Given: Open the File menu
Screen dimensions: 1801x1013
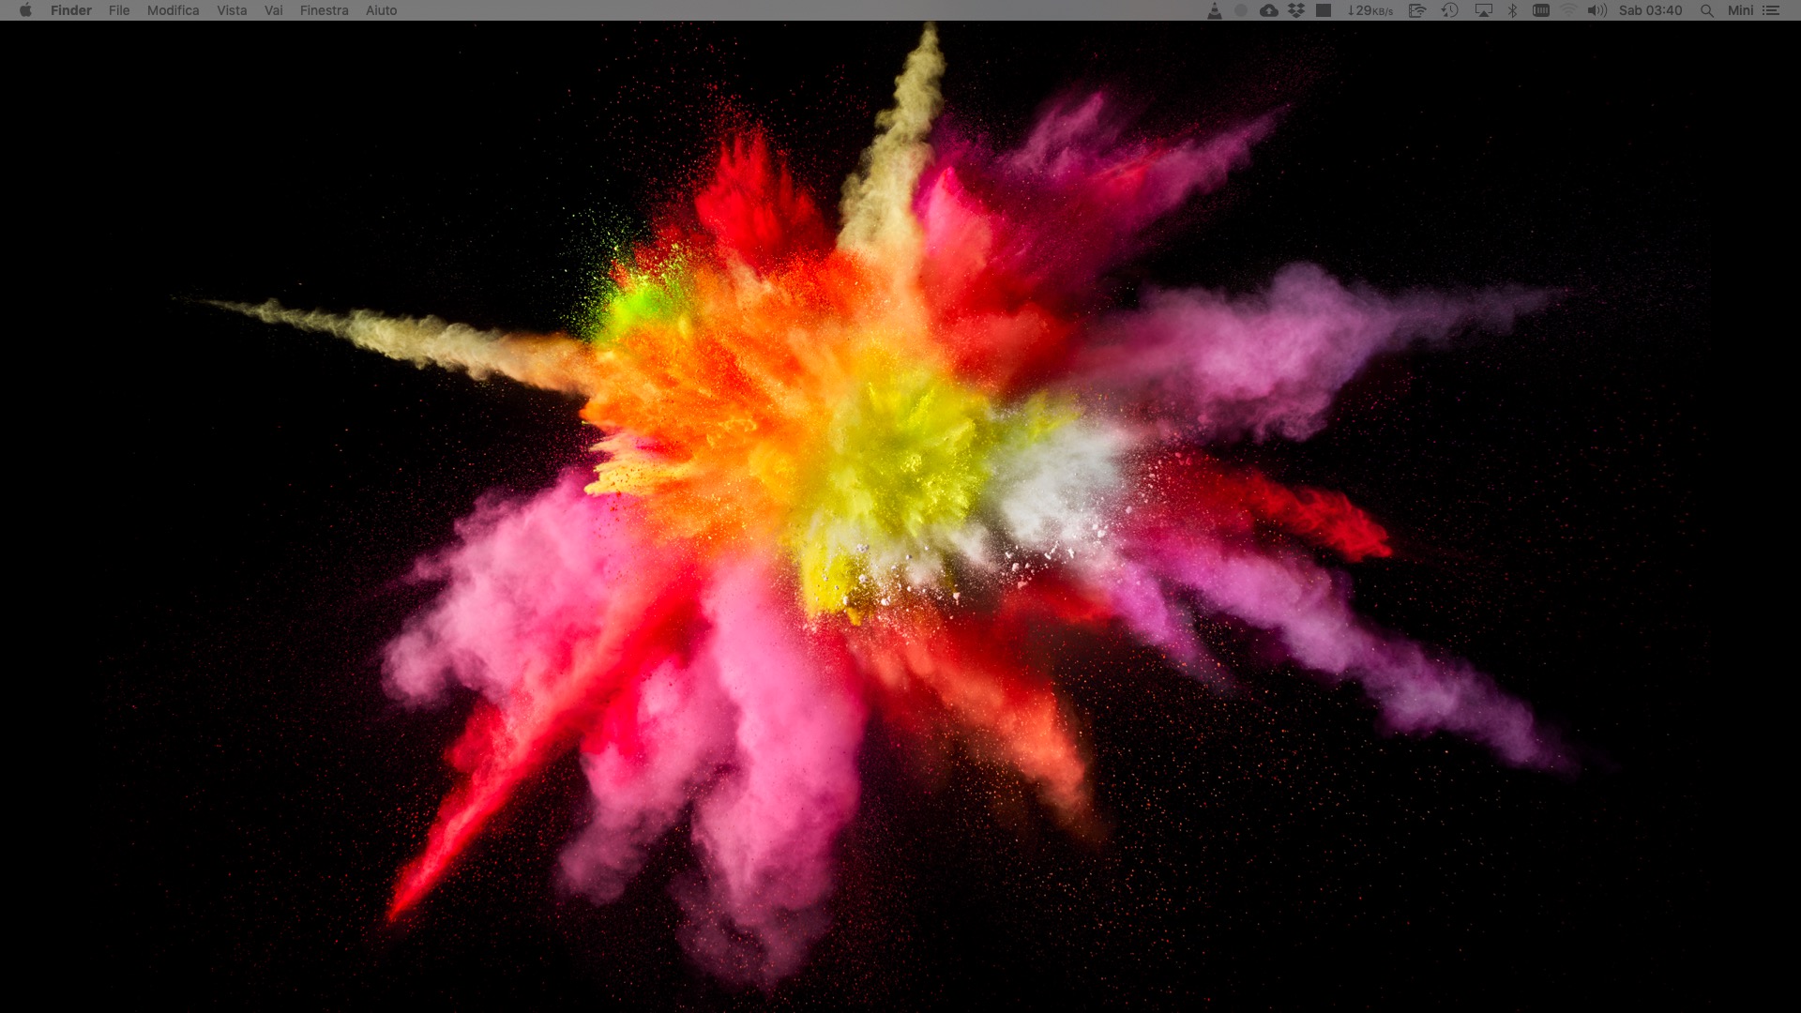Looking at the screenshot, I should [x=119, y=10].
